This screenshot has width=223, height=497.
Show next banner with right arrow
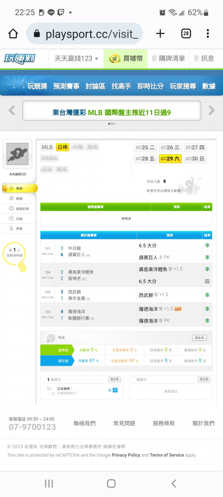click(x=211, y=110)
